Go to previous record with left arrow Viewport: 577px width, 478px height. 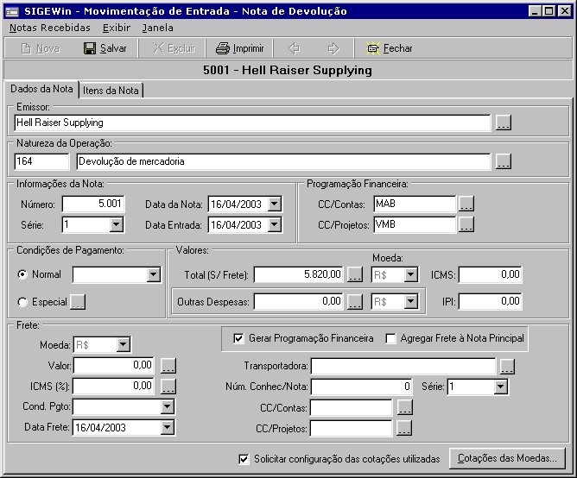(294, 48)
